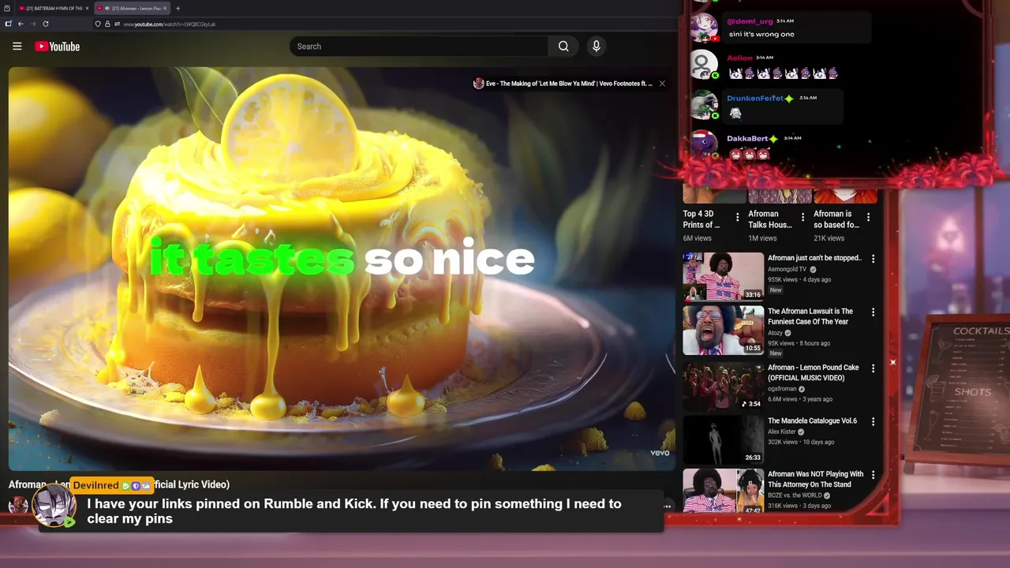Visit the Asmongold TV channel
The image size is (1010, 568).
(x=787, y=269)
